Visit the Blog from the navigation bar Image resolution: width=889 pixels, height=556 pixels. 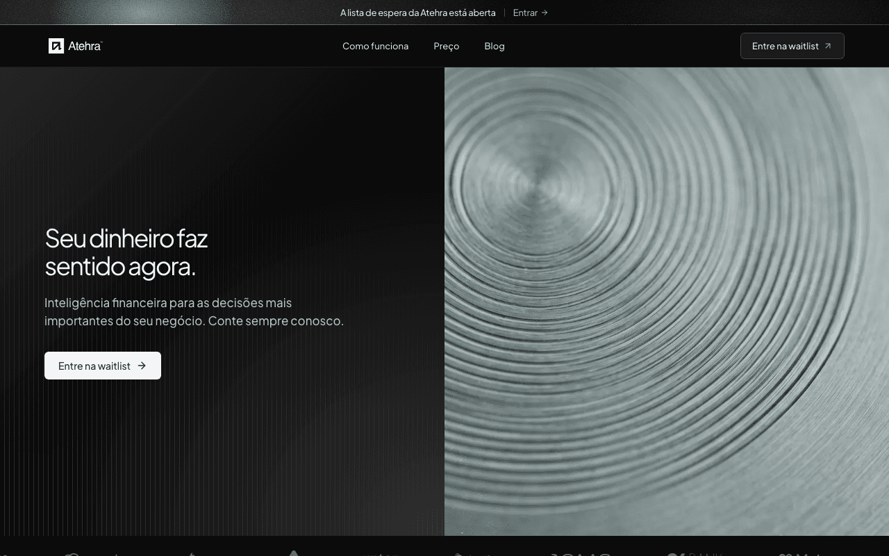pos(495,46)
